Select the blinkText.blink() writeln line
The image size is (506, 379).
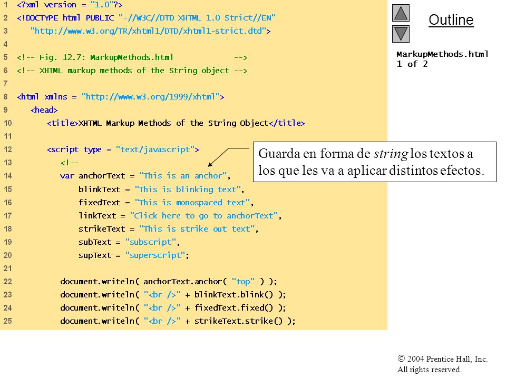coord(173,295)
